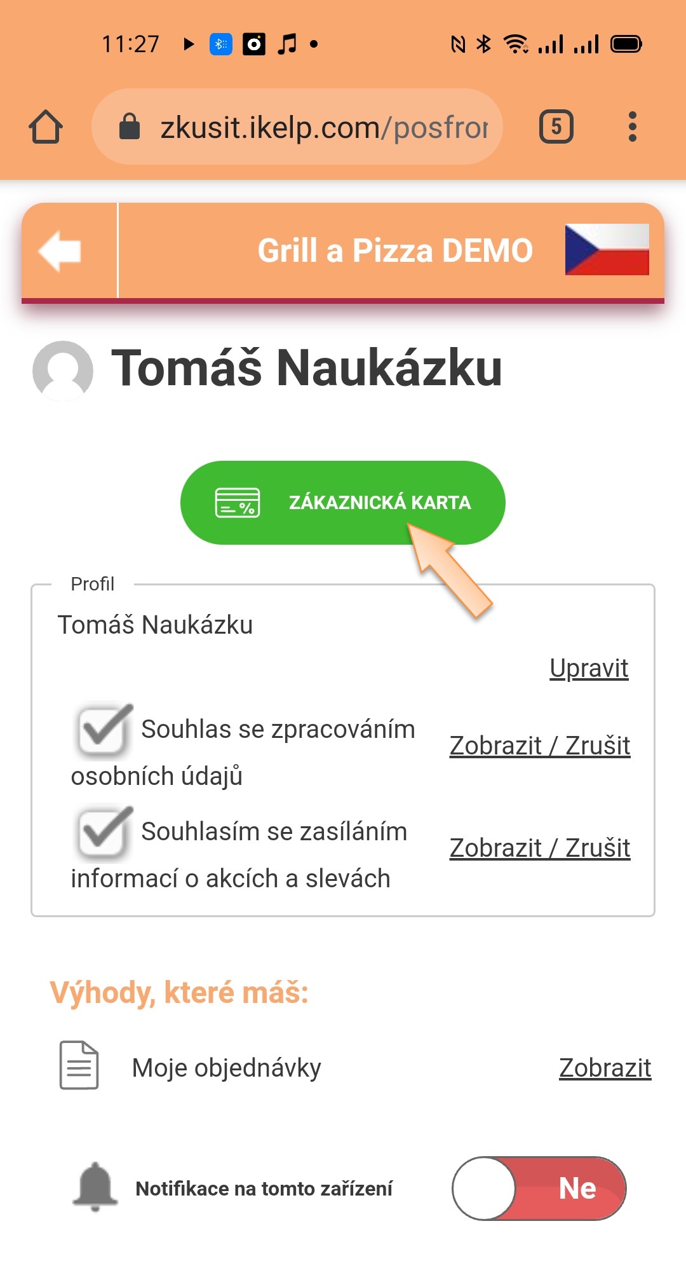This screenshot has height=1268, width=686.
Task: Tap the Czech flag language icon
Action: click(x=607, y=249)
